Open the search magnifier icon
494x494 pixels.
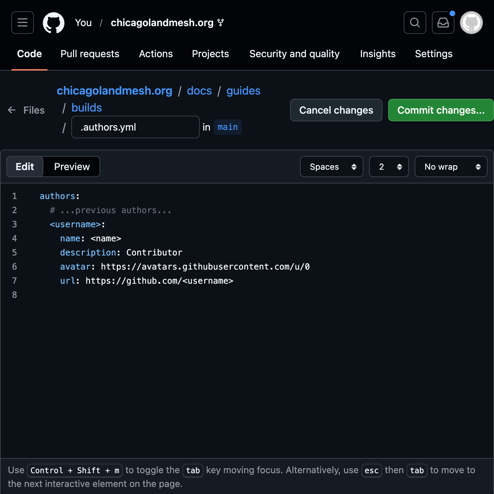tap(415, 23)
